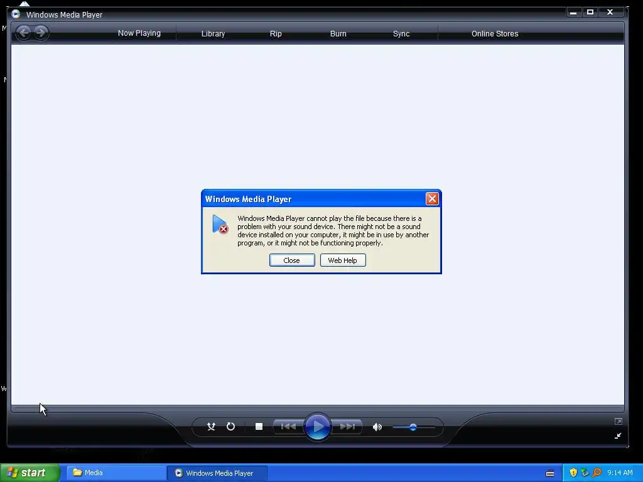Switch to compact mode icon
The image size is (643, 482).
(x=618, y=436)
